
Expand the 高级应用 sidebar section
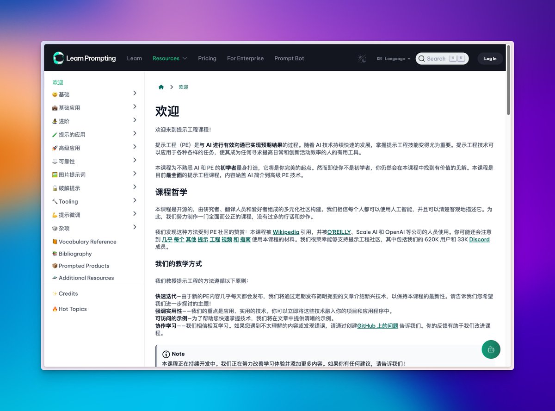(x=135, y=147)
